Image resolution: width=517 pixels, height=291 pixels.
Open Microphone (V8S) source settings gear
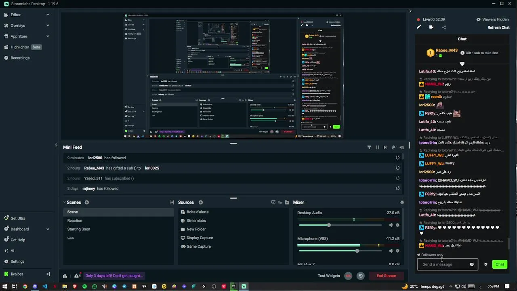point(398,251)
